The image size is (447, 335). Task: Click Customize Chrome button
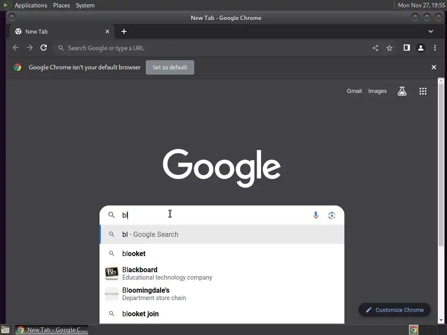(395, 310)
